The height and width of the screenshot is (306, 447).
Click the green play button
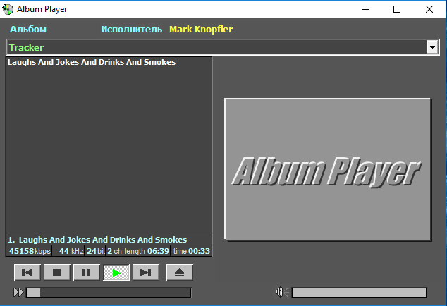(x=116, y=273)
